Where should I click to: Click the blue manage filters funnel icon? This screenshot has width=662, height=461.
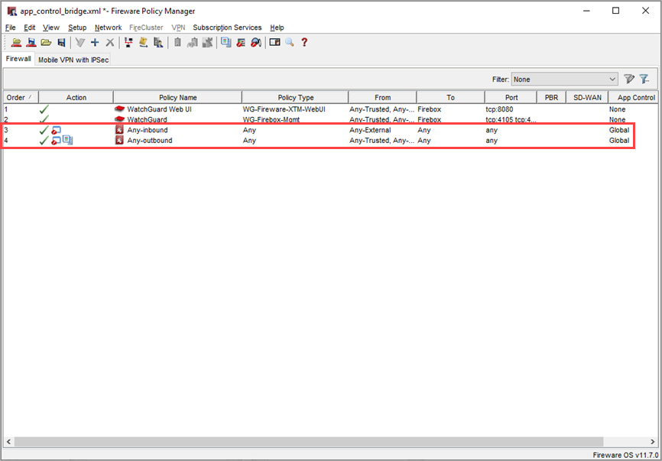click(644, 80)
